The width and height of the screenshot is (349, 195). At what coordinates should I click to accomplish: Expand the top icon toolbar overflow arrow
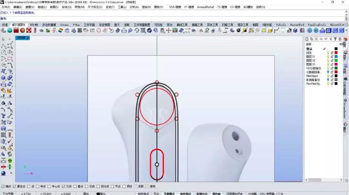tap(347, 31)
